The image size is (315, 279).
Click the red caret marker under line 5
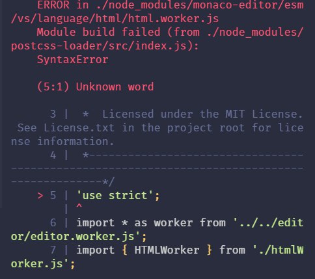[x=79, y=206]
